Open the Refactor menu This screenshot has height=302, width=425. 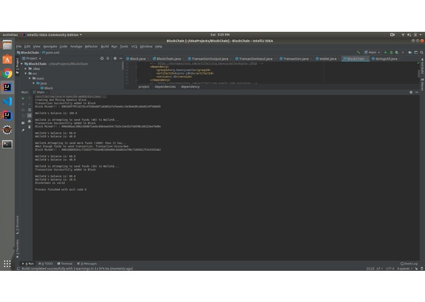(x=91, y=46)
